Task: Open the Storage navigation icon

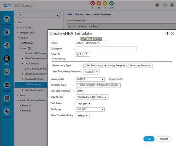Action: [7, 85]
